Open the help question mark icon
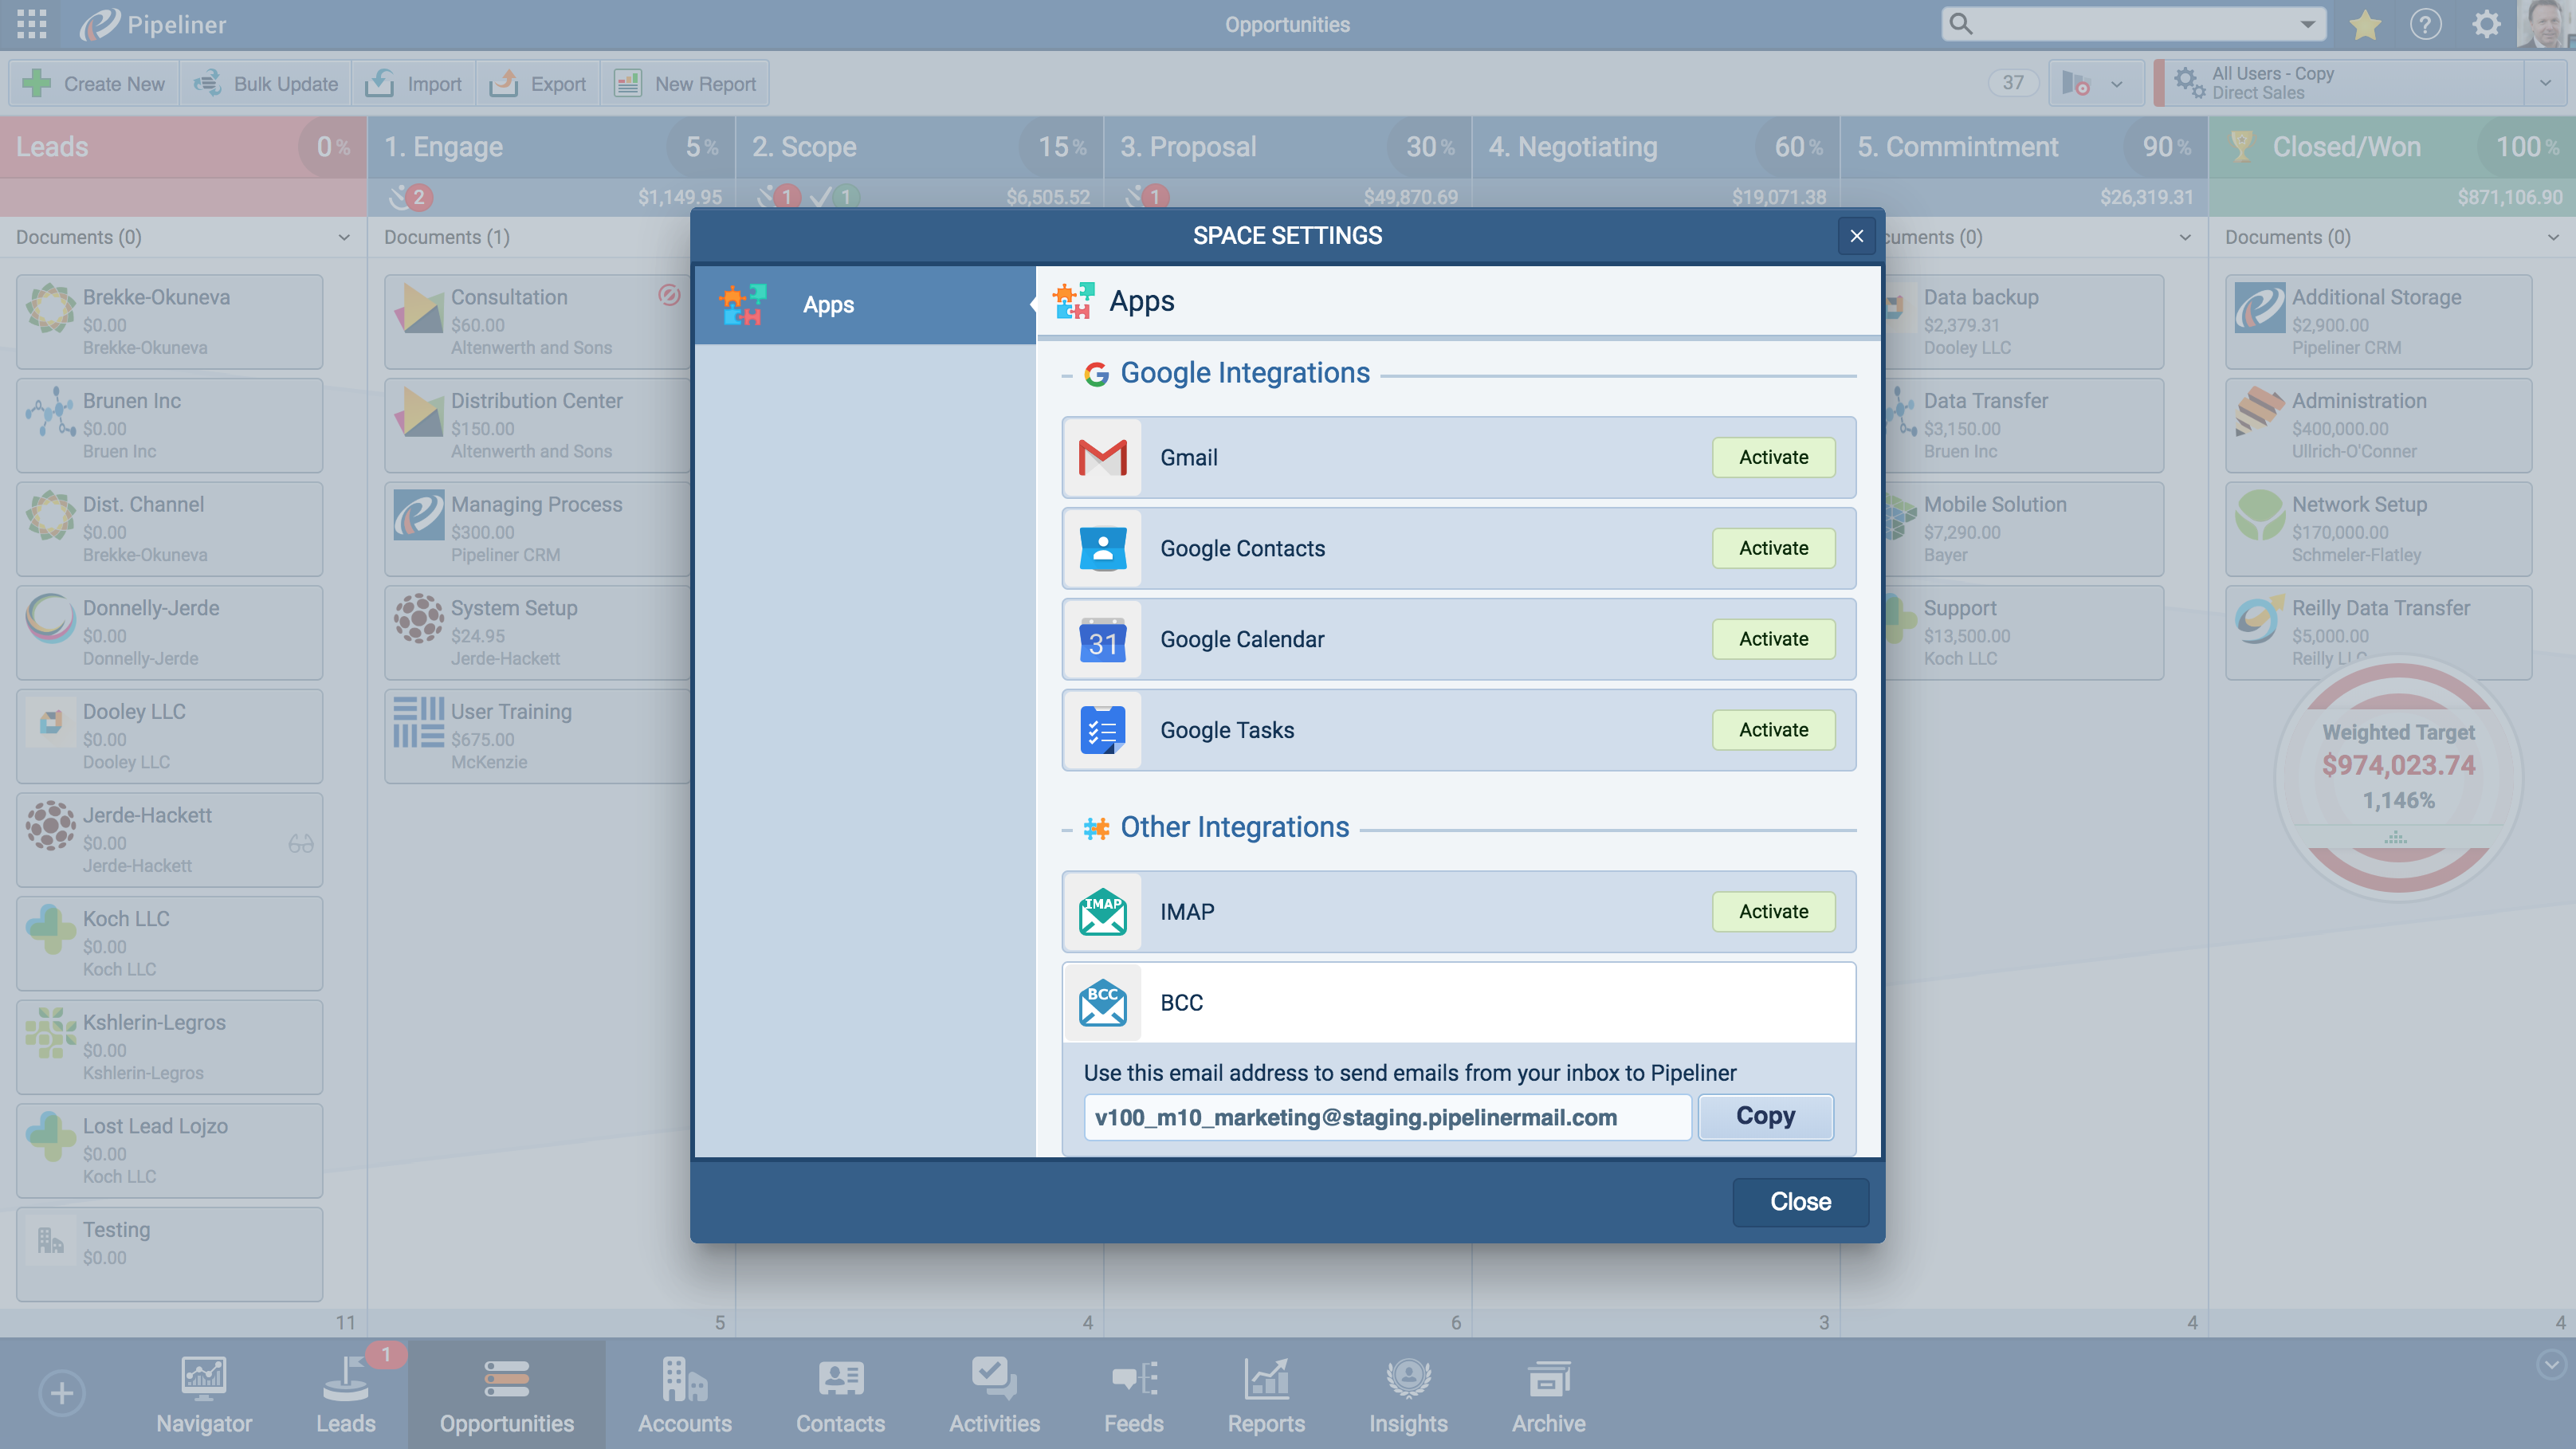This screenshot has width=2576, height=1449. coord(2425,25)
